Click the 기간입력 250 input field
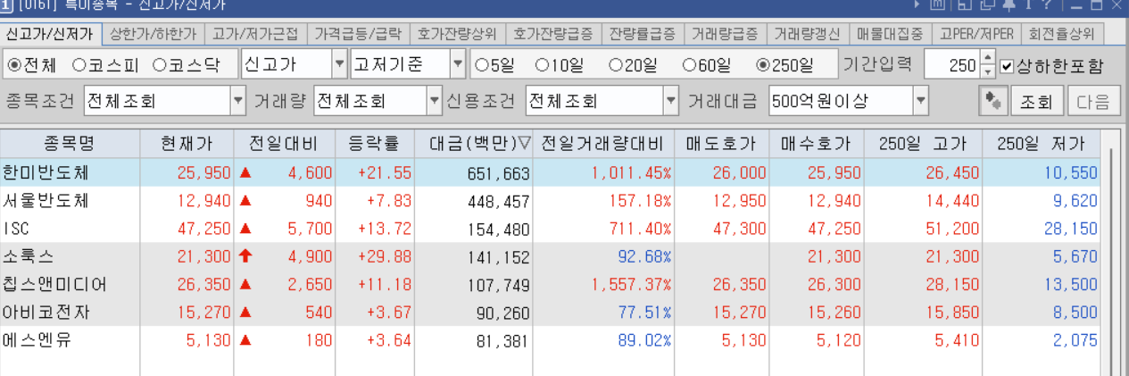1129x376 pixels. (951, 64)
